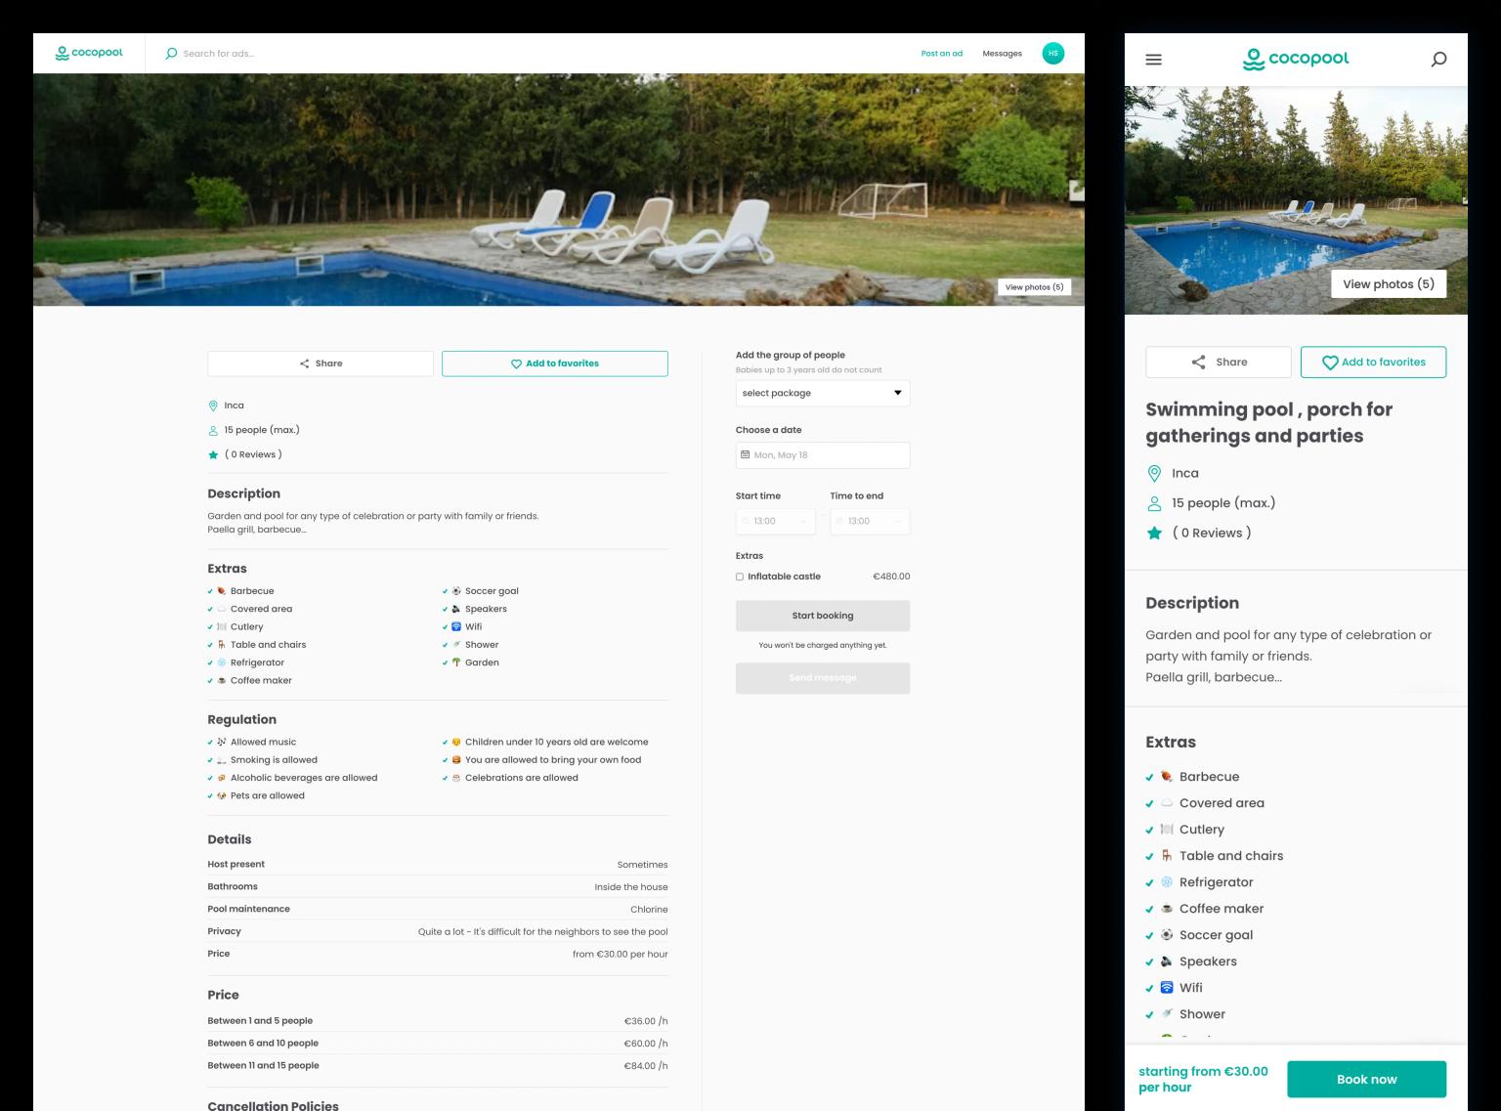The width and height of the screenshot is (1501, 1111).
Task: Click the Soccer goal ball icon in desktop Extras
Action: click(456, 591)
